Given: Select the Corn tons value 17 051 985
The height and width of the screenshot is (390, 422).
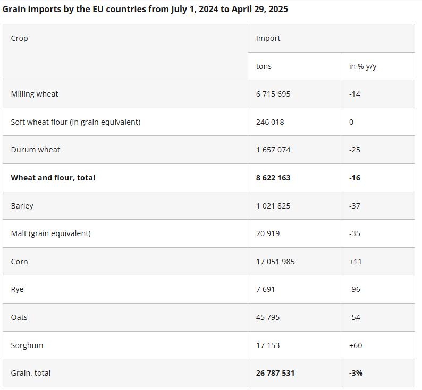Looking at the screenshot, I should pyautogui.click(x=275, y=262).
